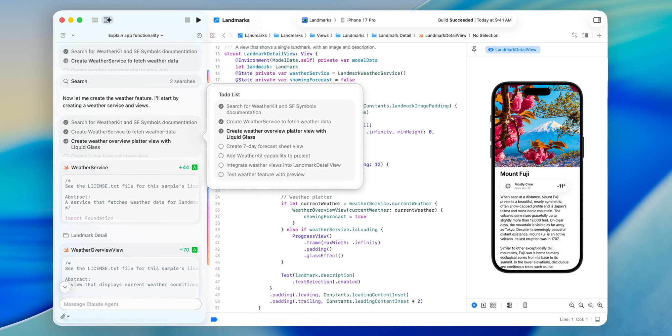Screen dimensions: 672x336
Task: Open conversation history clock icon
Action: coord(199,35)
